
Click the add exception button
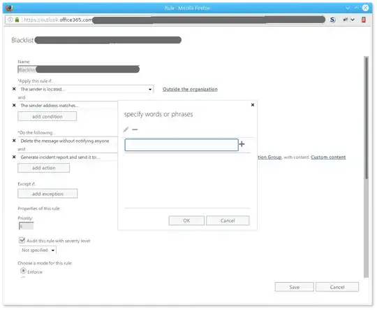[47, 194]
